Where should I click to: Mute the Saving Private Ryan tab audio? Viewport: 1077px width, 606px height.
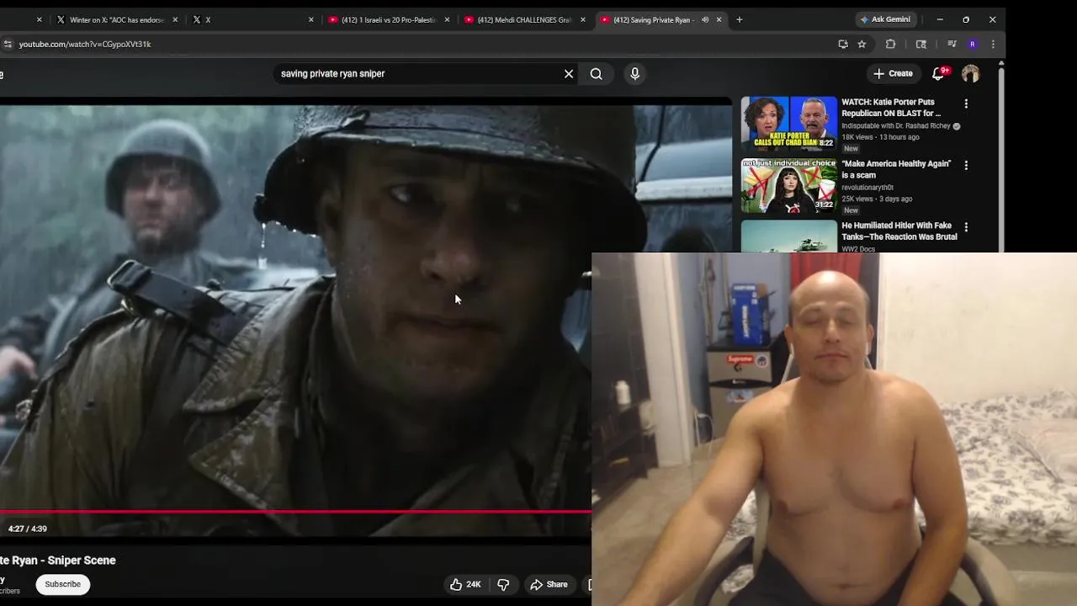tap(705, 19)
